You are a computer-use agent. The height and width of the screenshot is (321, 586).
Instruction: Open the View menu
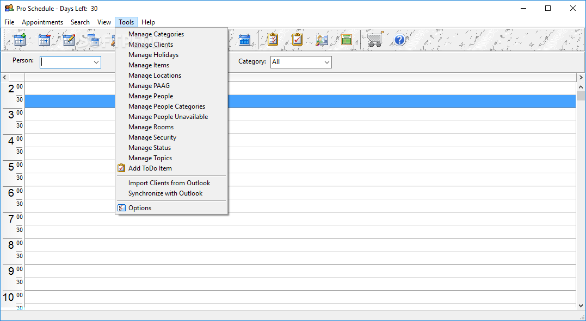click(x=104, y=22)
